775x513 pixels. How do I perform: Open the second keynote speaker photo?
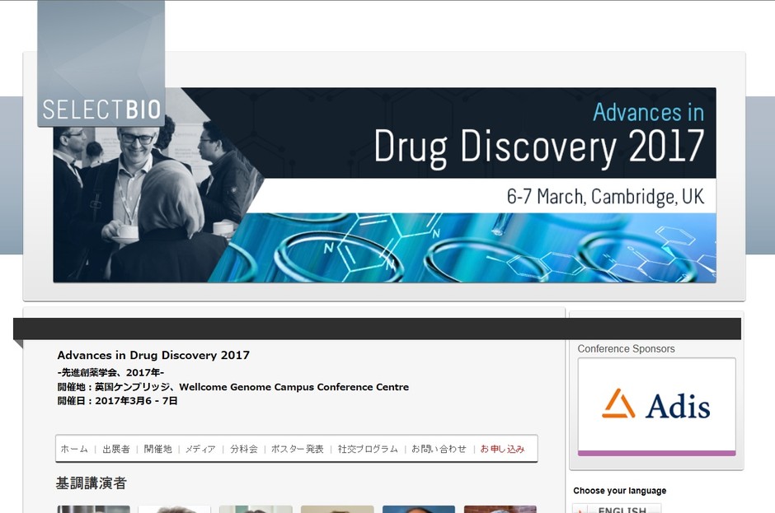[x=175, y=509]
